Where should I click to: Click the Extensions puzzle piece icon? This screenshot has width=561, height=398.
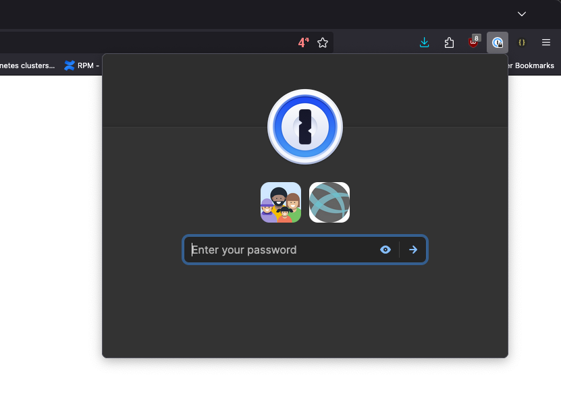449,42
